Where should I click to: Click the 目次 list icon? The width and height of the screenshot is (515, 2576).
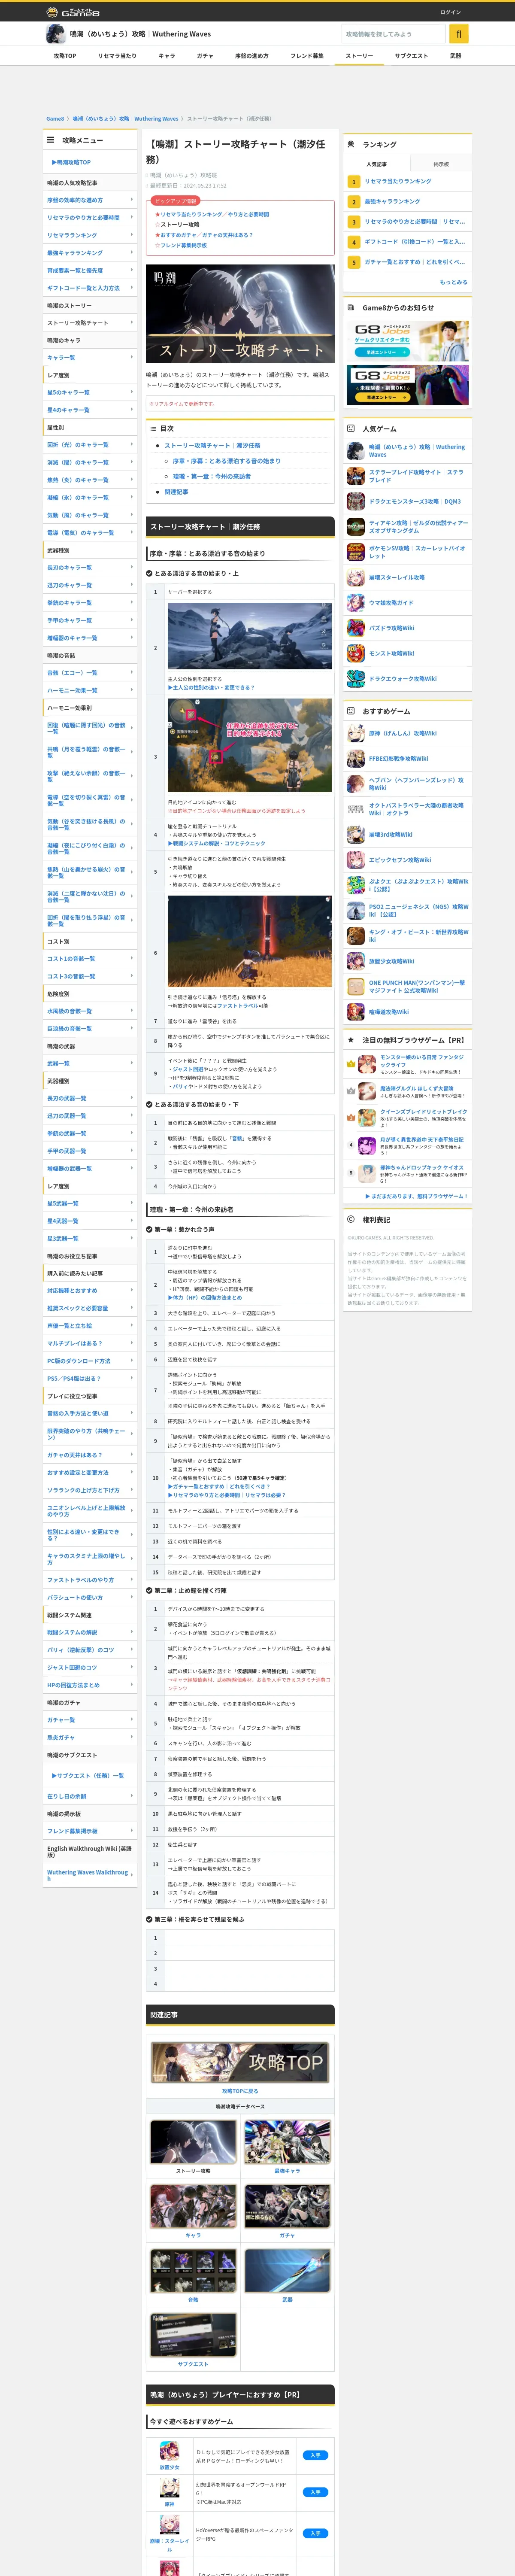coord(154,428)
